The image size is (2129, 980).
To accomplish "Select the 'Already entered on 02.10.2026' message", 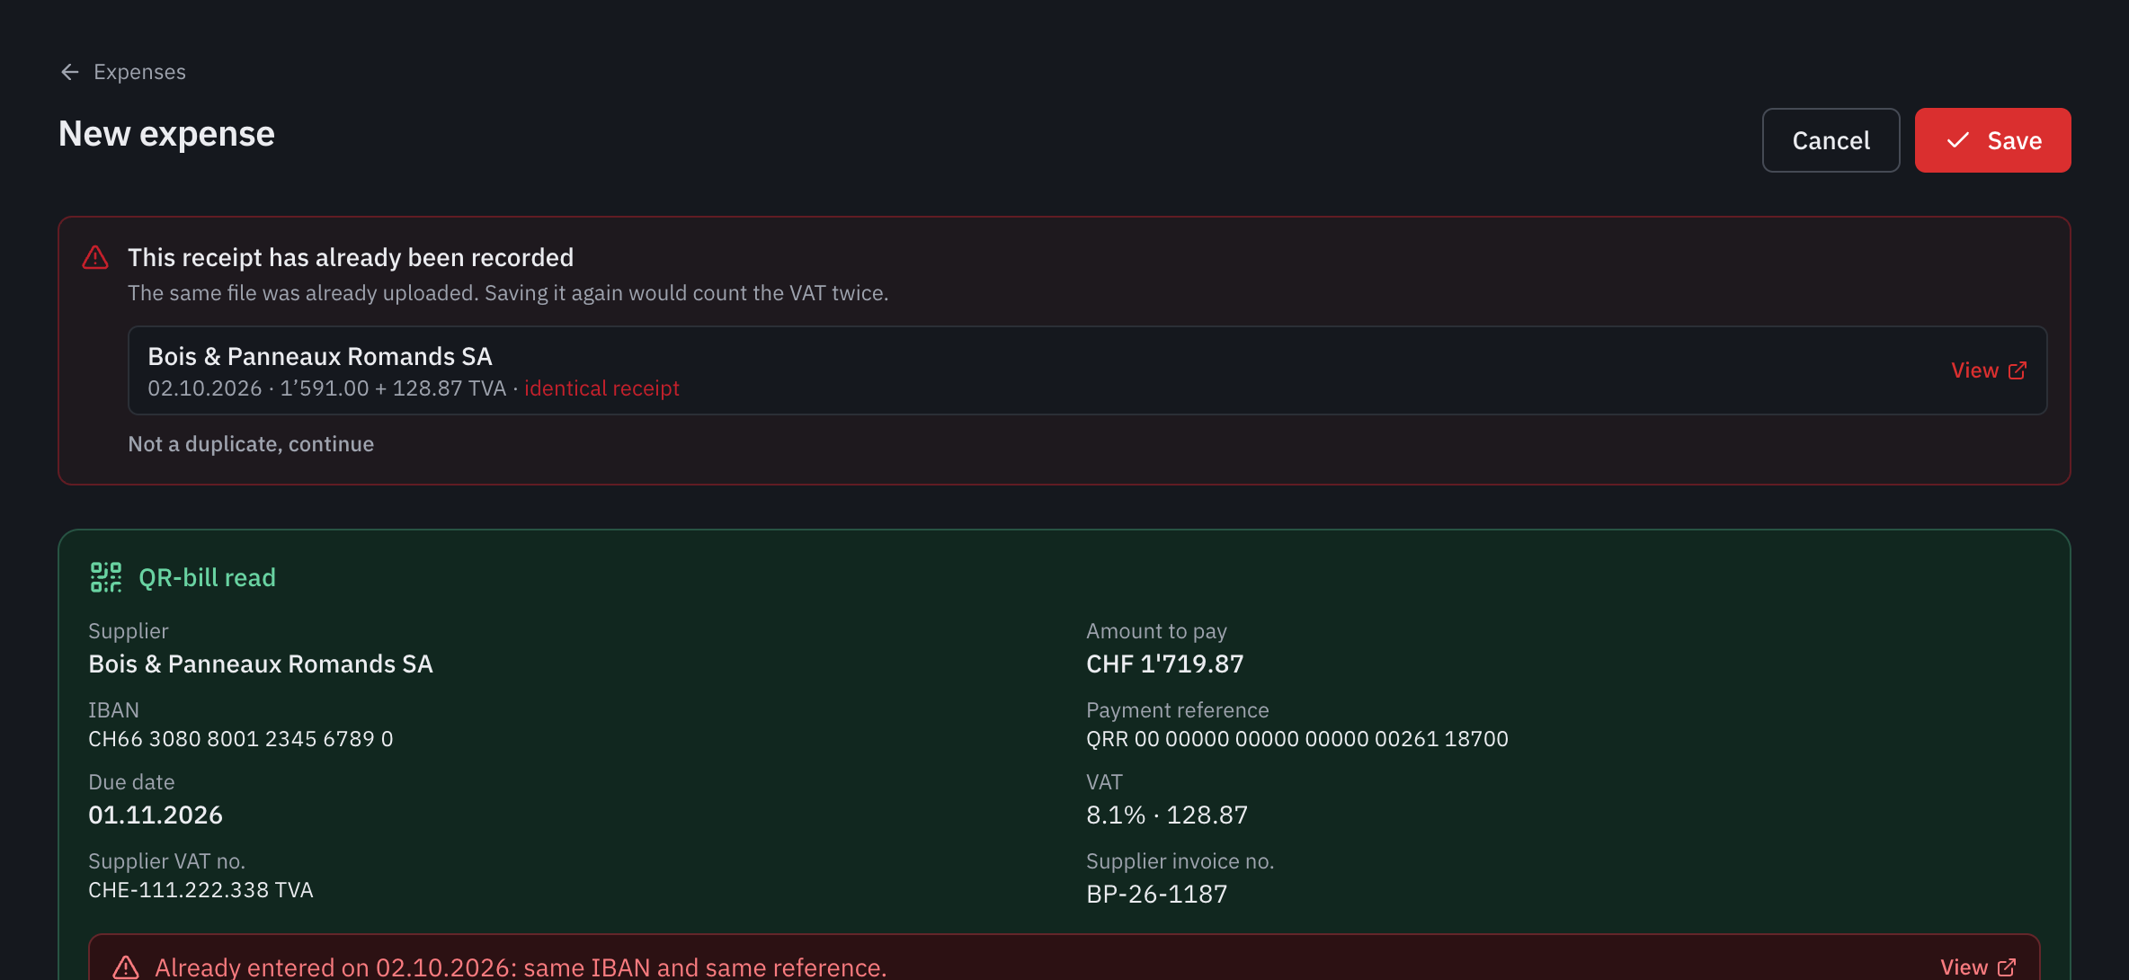I will [x=521, y=967].
